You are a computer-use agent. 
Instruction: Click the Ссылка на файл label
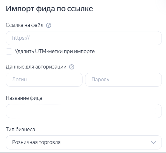click(x=25, y=25)
